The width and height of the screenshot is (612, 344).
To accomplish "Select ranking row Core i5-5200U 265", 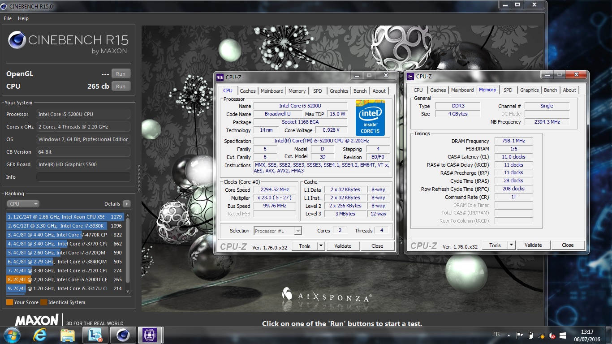I will pos(65,279).
